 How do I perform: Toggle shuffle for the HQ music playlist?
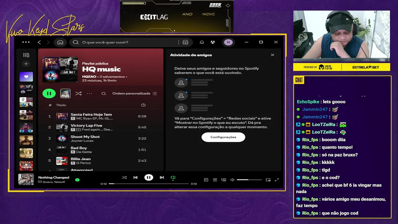pos(78,93)
